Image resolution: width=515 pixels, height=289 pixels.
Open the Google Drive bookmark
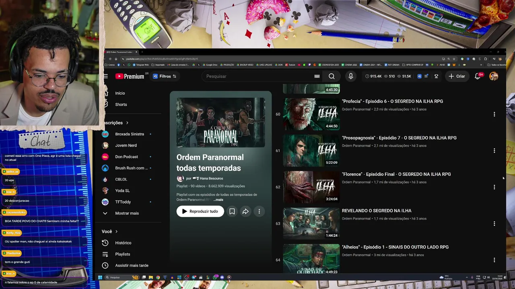coord(210,65)
